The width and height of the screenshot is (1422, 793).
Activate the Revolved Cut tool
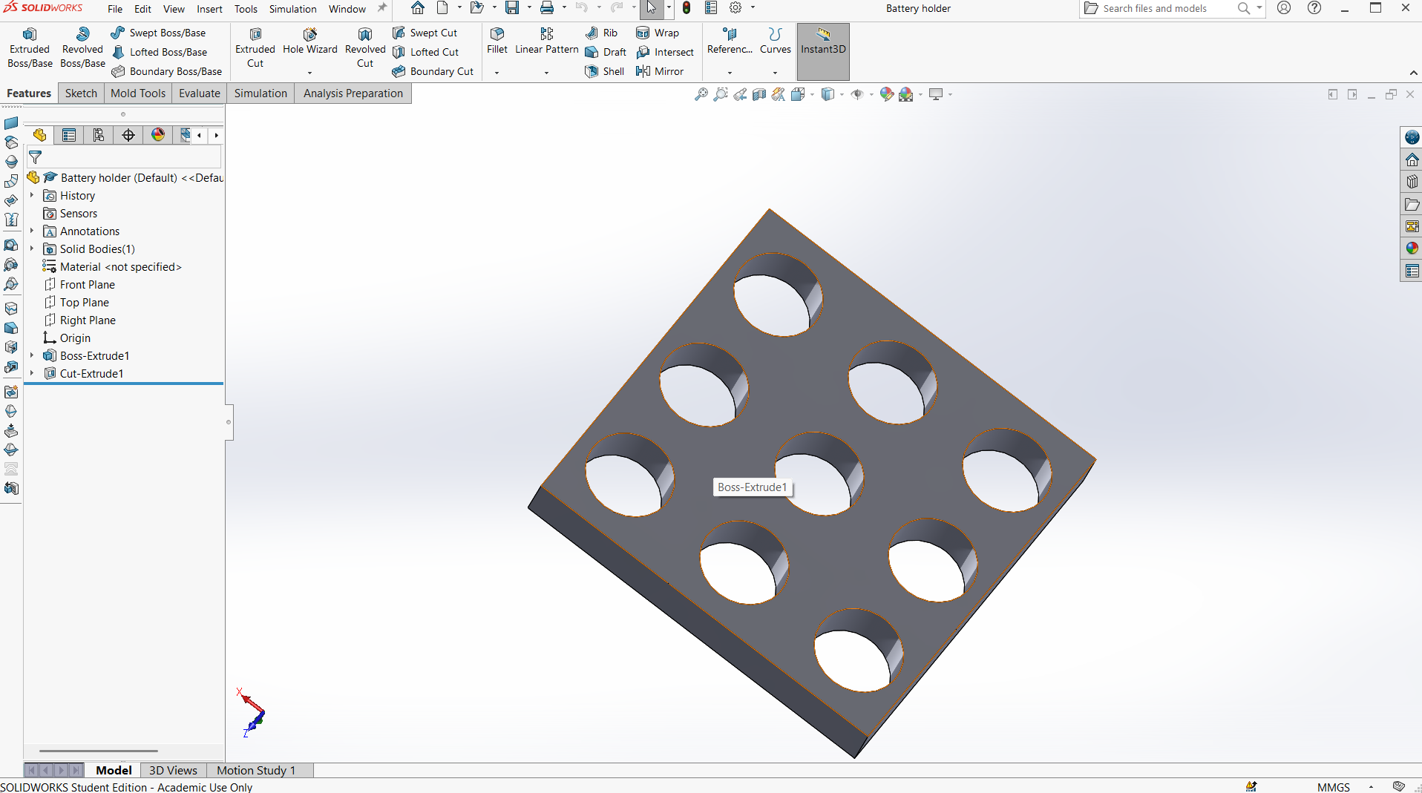(365, 48)
